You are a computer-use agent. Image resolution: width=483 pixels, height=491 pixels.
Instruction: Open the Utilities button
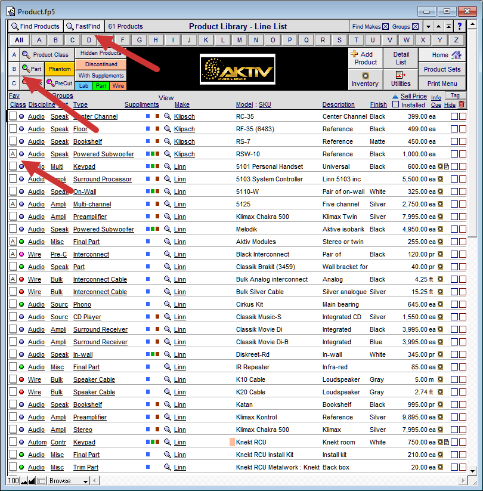(x=401, y=80)
